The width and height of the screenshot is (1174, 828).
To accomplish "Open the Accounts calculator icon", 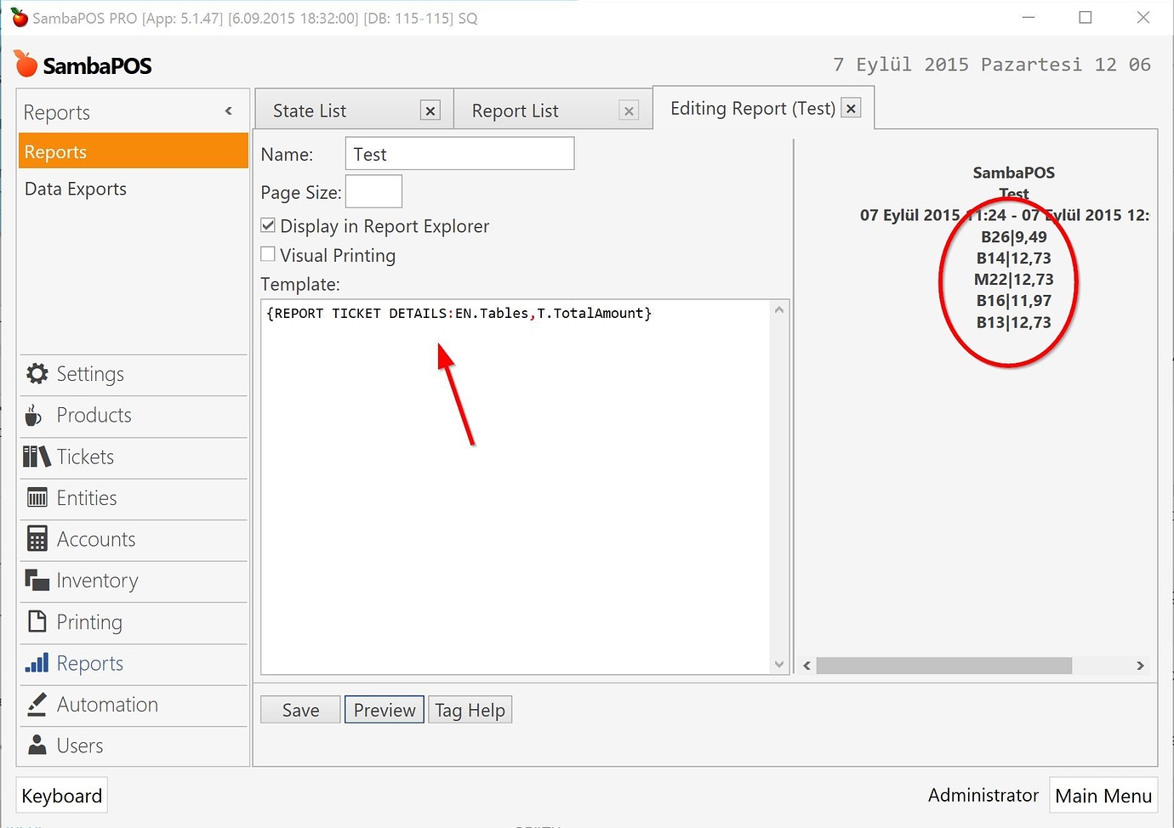I will pos(37,539).
